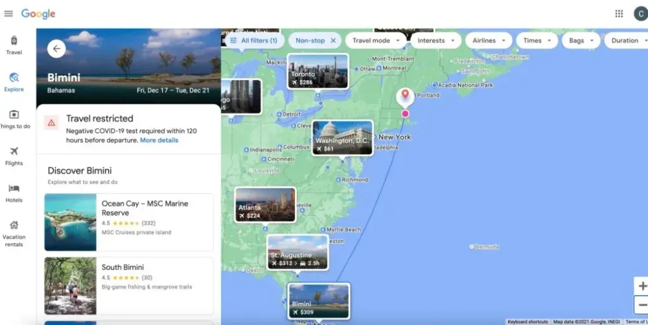
Task: Zoom out on the map
Action: pyautogui.click(x=642, y=305)
